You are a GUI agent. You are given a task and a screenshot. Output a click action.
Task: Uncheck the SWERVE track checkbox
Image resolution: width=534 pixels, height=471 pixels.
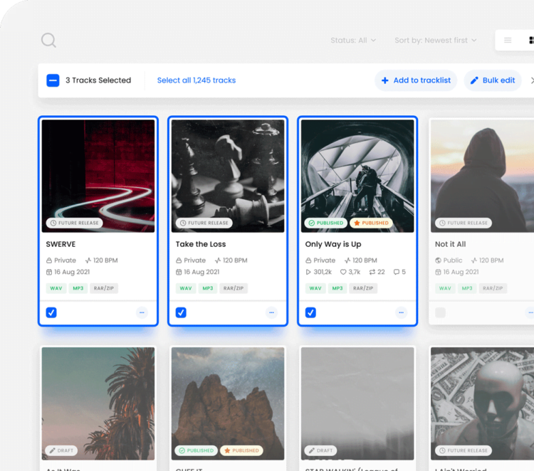(x=51, y=312)
